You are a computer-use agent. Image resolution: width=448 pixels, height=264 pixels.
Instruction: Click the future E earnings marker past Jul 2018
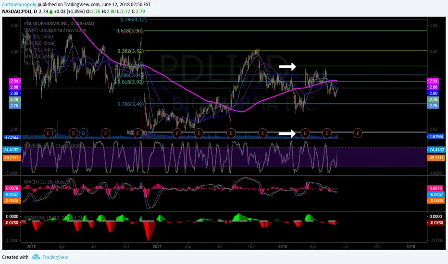358,133
